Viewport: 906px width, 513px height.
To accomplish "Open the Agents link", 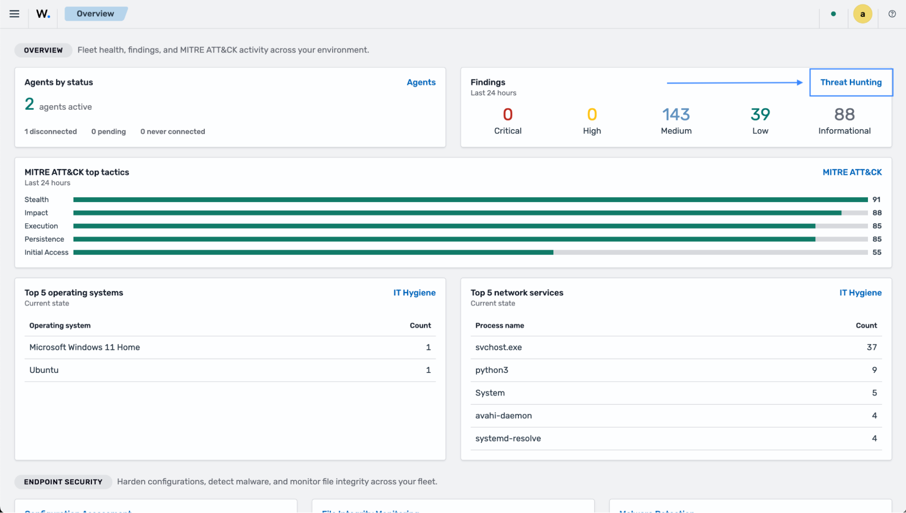I will click(421, 82).
